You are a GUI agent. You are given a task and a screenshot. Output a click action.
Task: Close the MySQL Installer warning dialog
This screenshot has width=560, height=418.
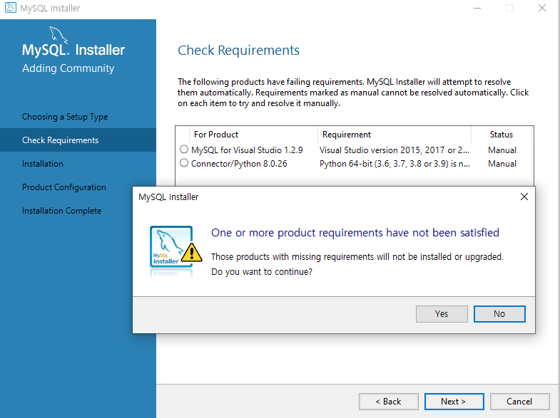click(524, 197)
